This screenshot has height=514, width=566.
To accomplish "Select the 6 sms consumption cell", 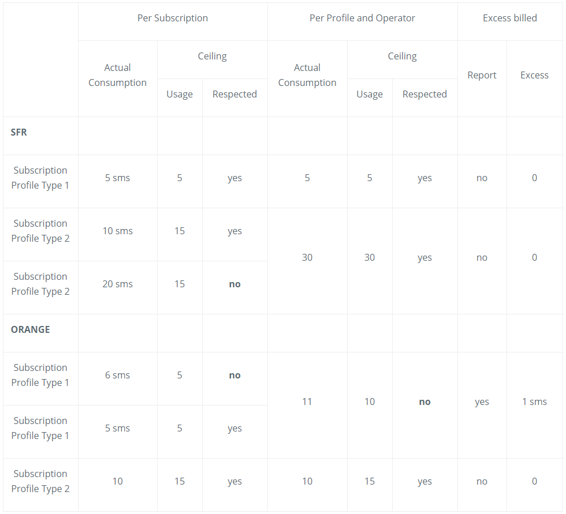I will pos(117,375).
